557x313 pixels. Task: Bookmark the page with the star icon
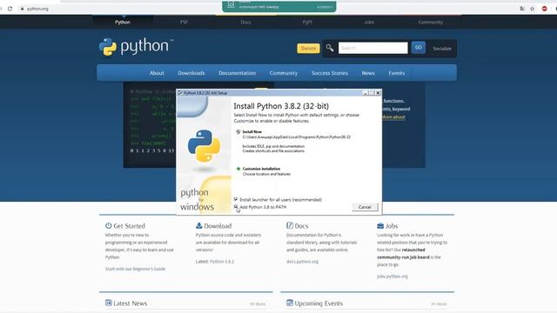click(532, 9)
